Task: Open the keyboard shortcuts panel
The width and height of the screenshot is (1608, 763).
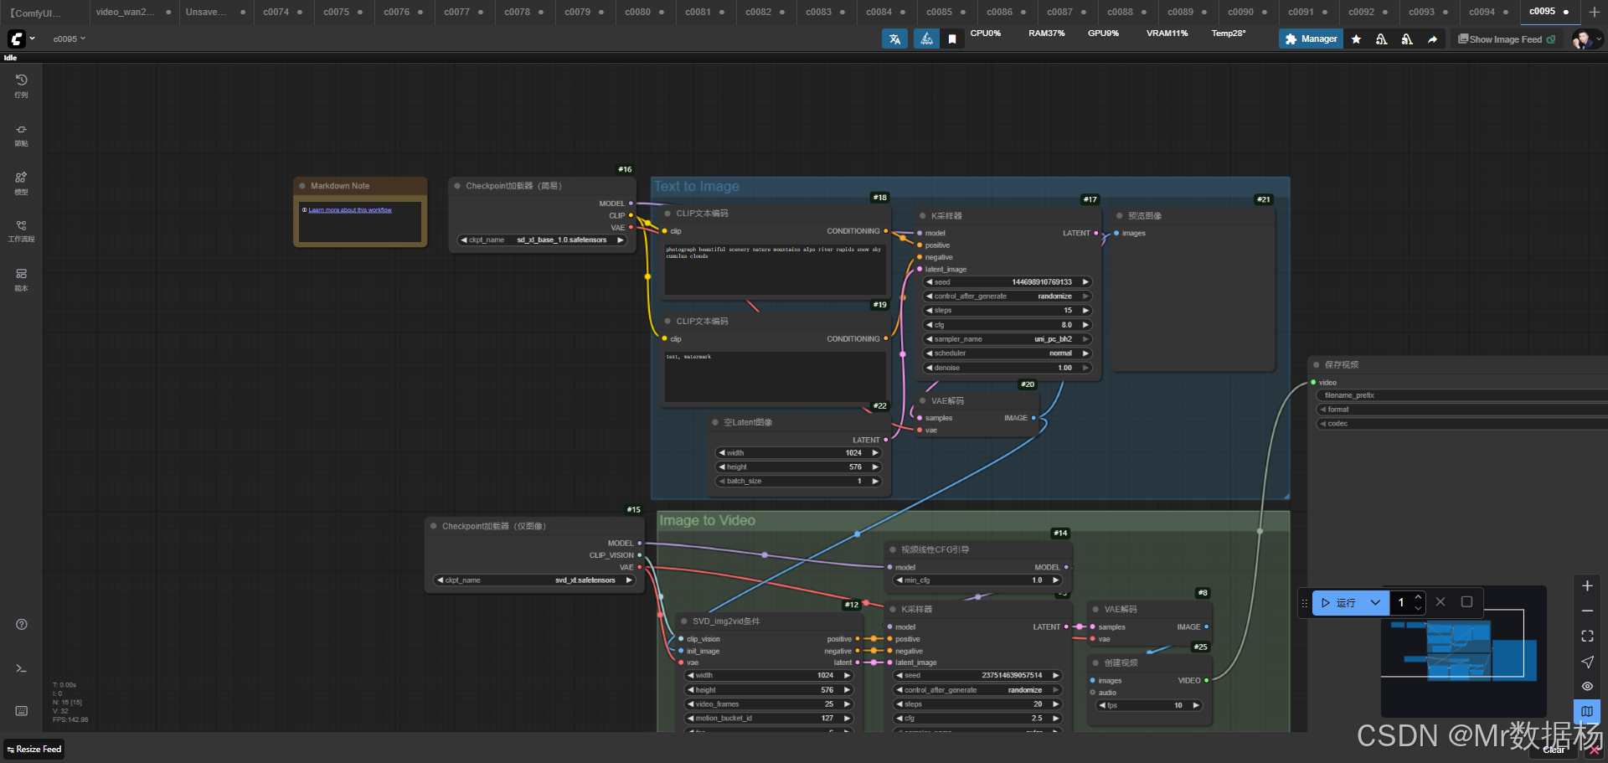Action: coord(22,711)
